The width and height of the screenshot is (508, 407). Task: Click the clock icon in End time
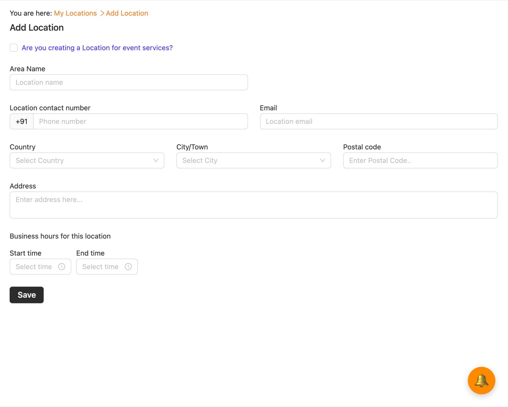coord(128,267)
